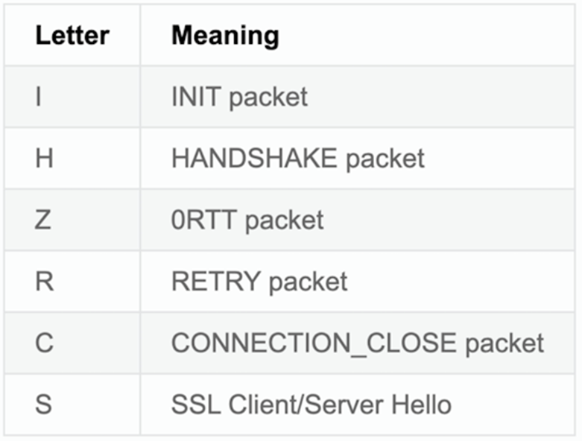Click the SSL Client/Server Hello text
The width and height of the screenshot is (582, 441).
point(311,404)
